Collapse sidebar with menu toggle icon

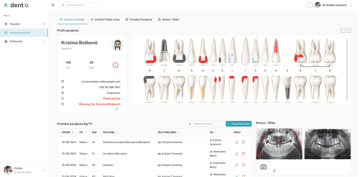53,5
